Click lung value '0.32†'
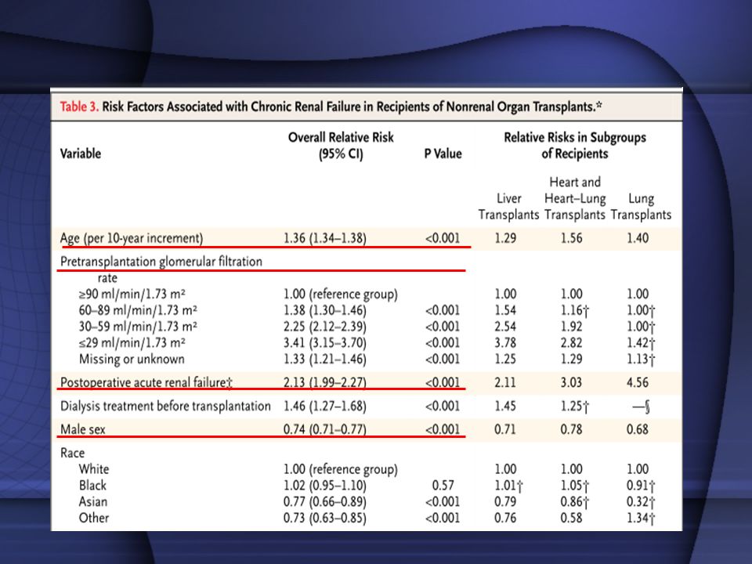Viewport: 752px width, 564px height. [x=642, y=502]
